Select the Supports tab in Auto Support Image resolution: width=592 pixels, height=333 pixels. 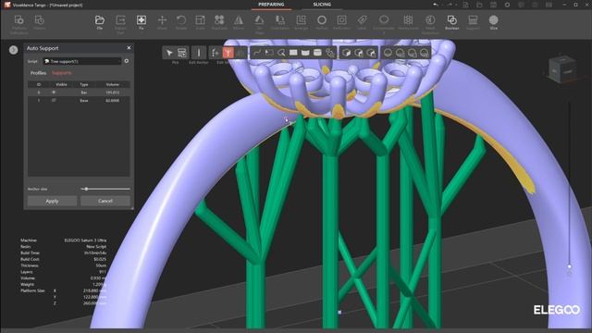[x=62, y=73]
